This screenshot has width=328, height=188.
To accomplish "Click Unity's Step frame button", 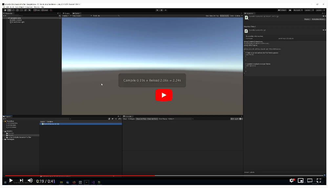I will pos(166,10).
